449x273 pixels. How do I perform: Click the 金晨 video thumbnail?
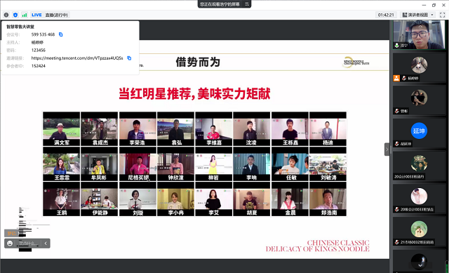pyautogui.click(x=290, y=199)
